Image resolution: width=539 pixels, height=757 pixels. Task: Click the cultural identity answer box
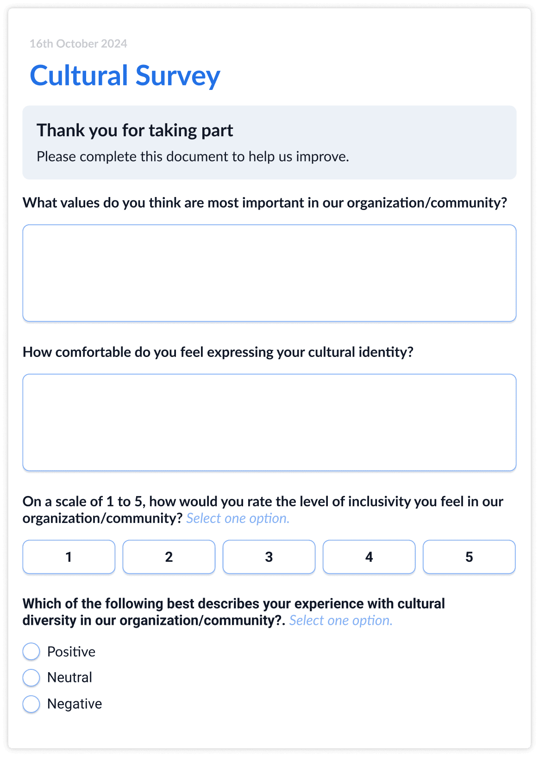pos(269,422)
